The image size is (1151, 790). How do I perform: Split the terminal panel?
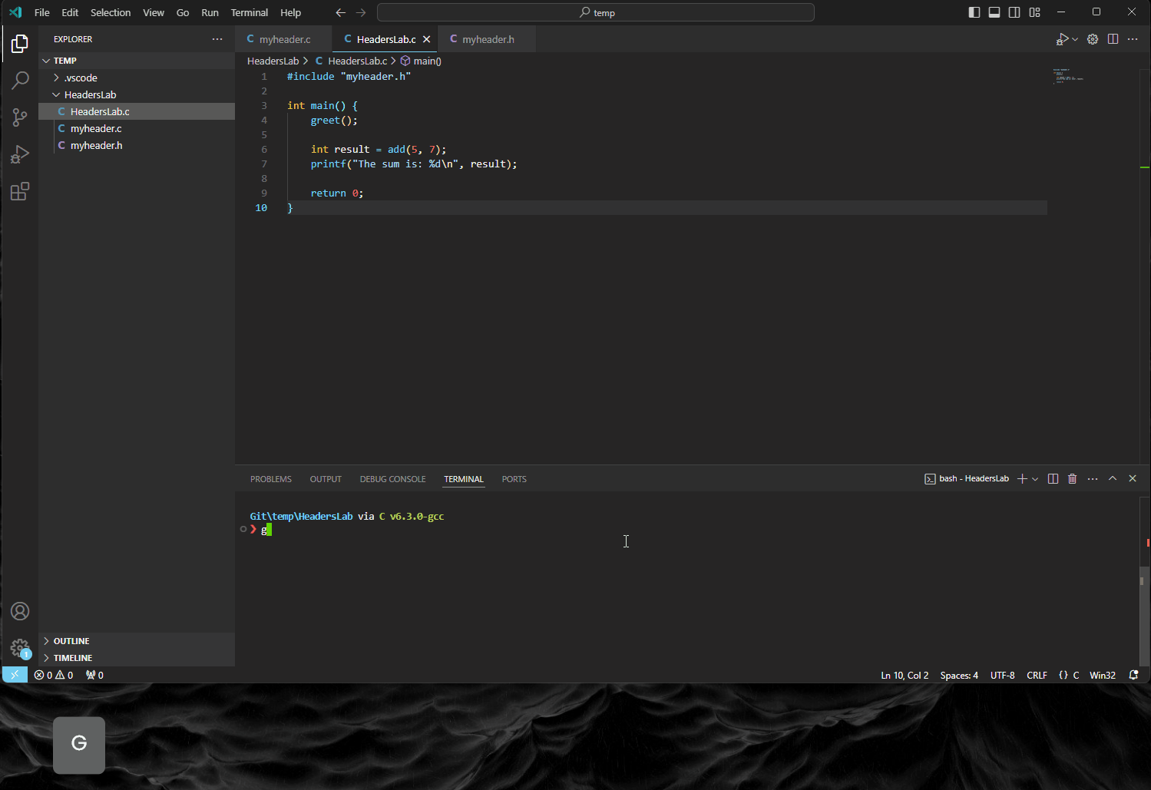point(1053,478)
